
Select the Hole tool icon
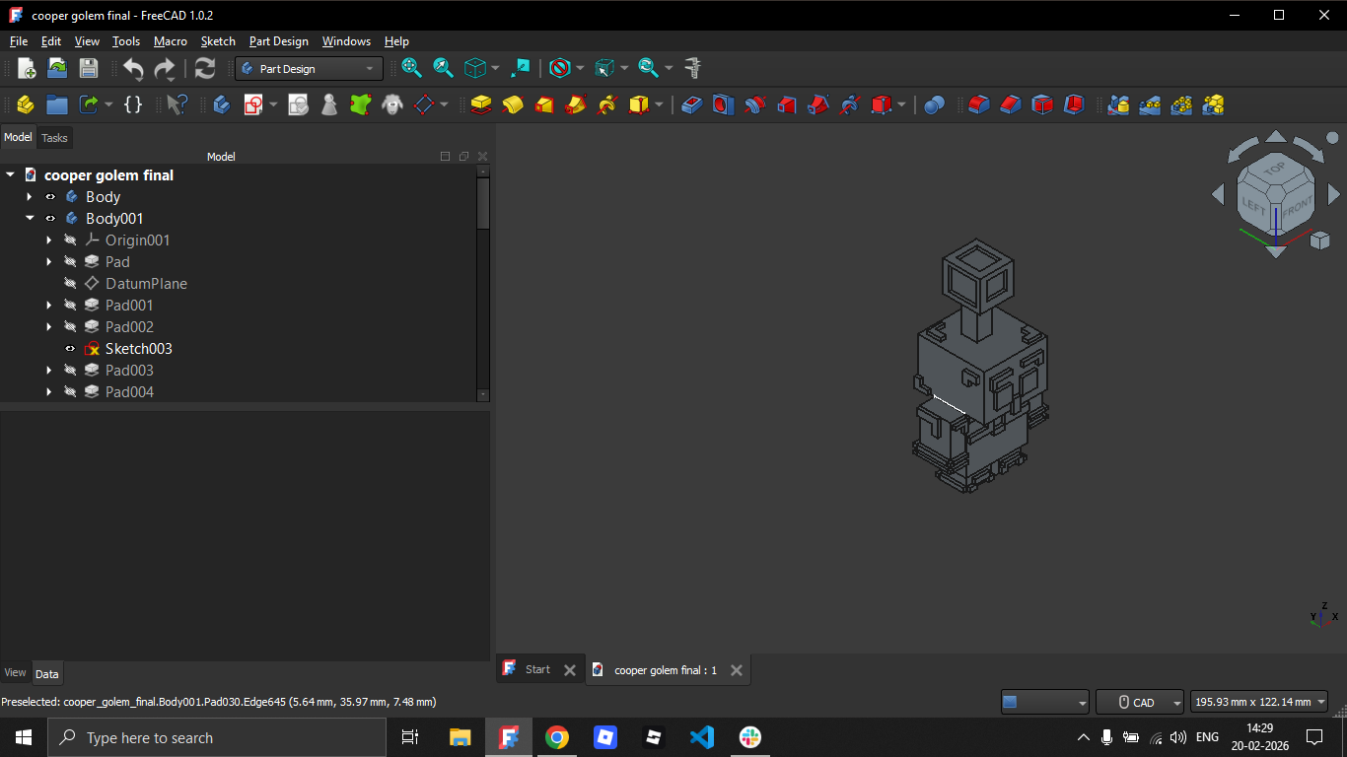pos(724,104)
